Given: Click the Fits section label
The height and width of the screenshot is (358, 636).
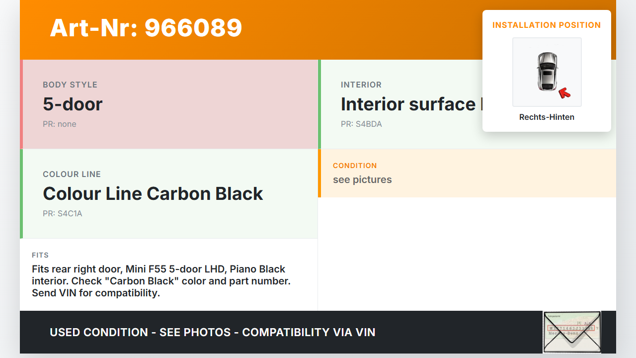Looking at the screenshot, I should click(40, 255).
